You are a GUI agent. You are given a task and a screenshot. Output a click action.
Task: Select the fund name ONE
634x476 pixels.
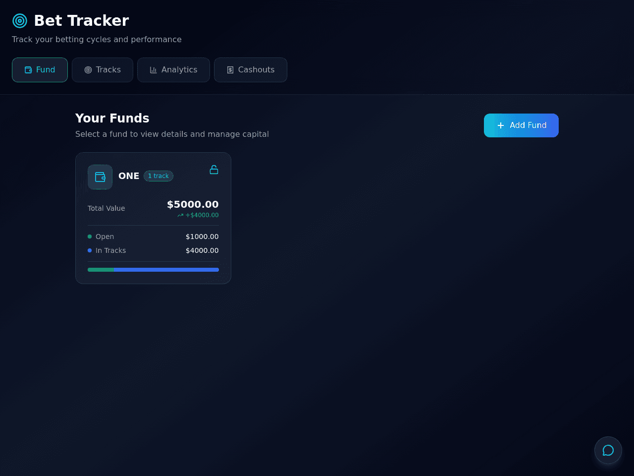coord(129,176)
